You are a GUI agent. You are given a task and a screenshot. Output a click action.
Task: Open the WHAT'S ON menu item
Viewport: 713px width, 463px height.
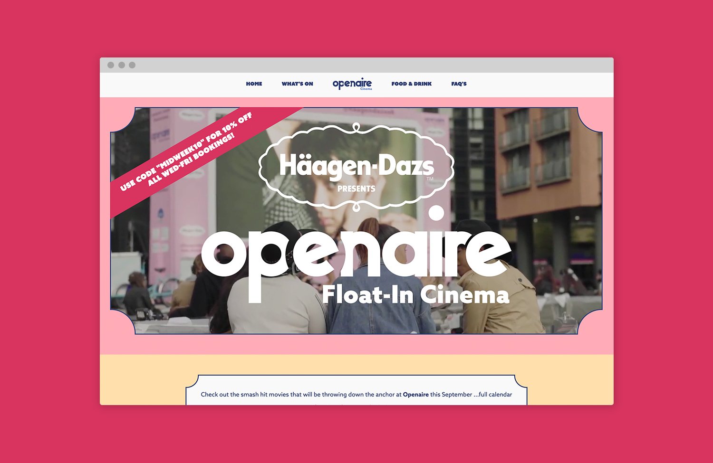[x=297, y=84]
